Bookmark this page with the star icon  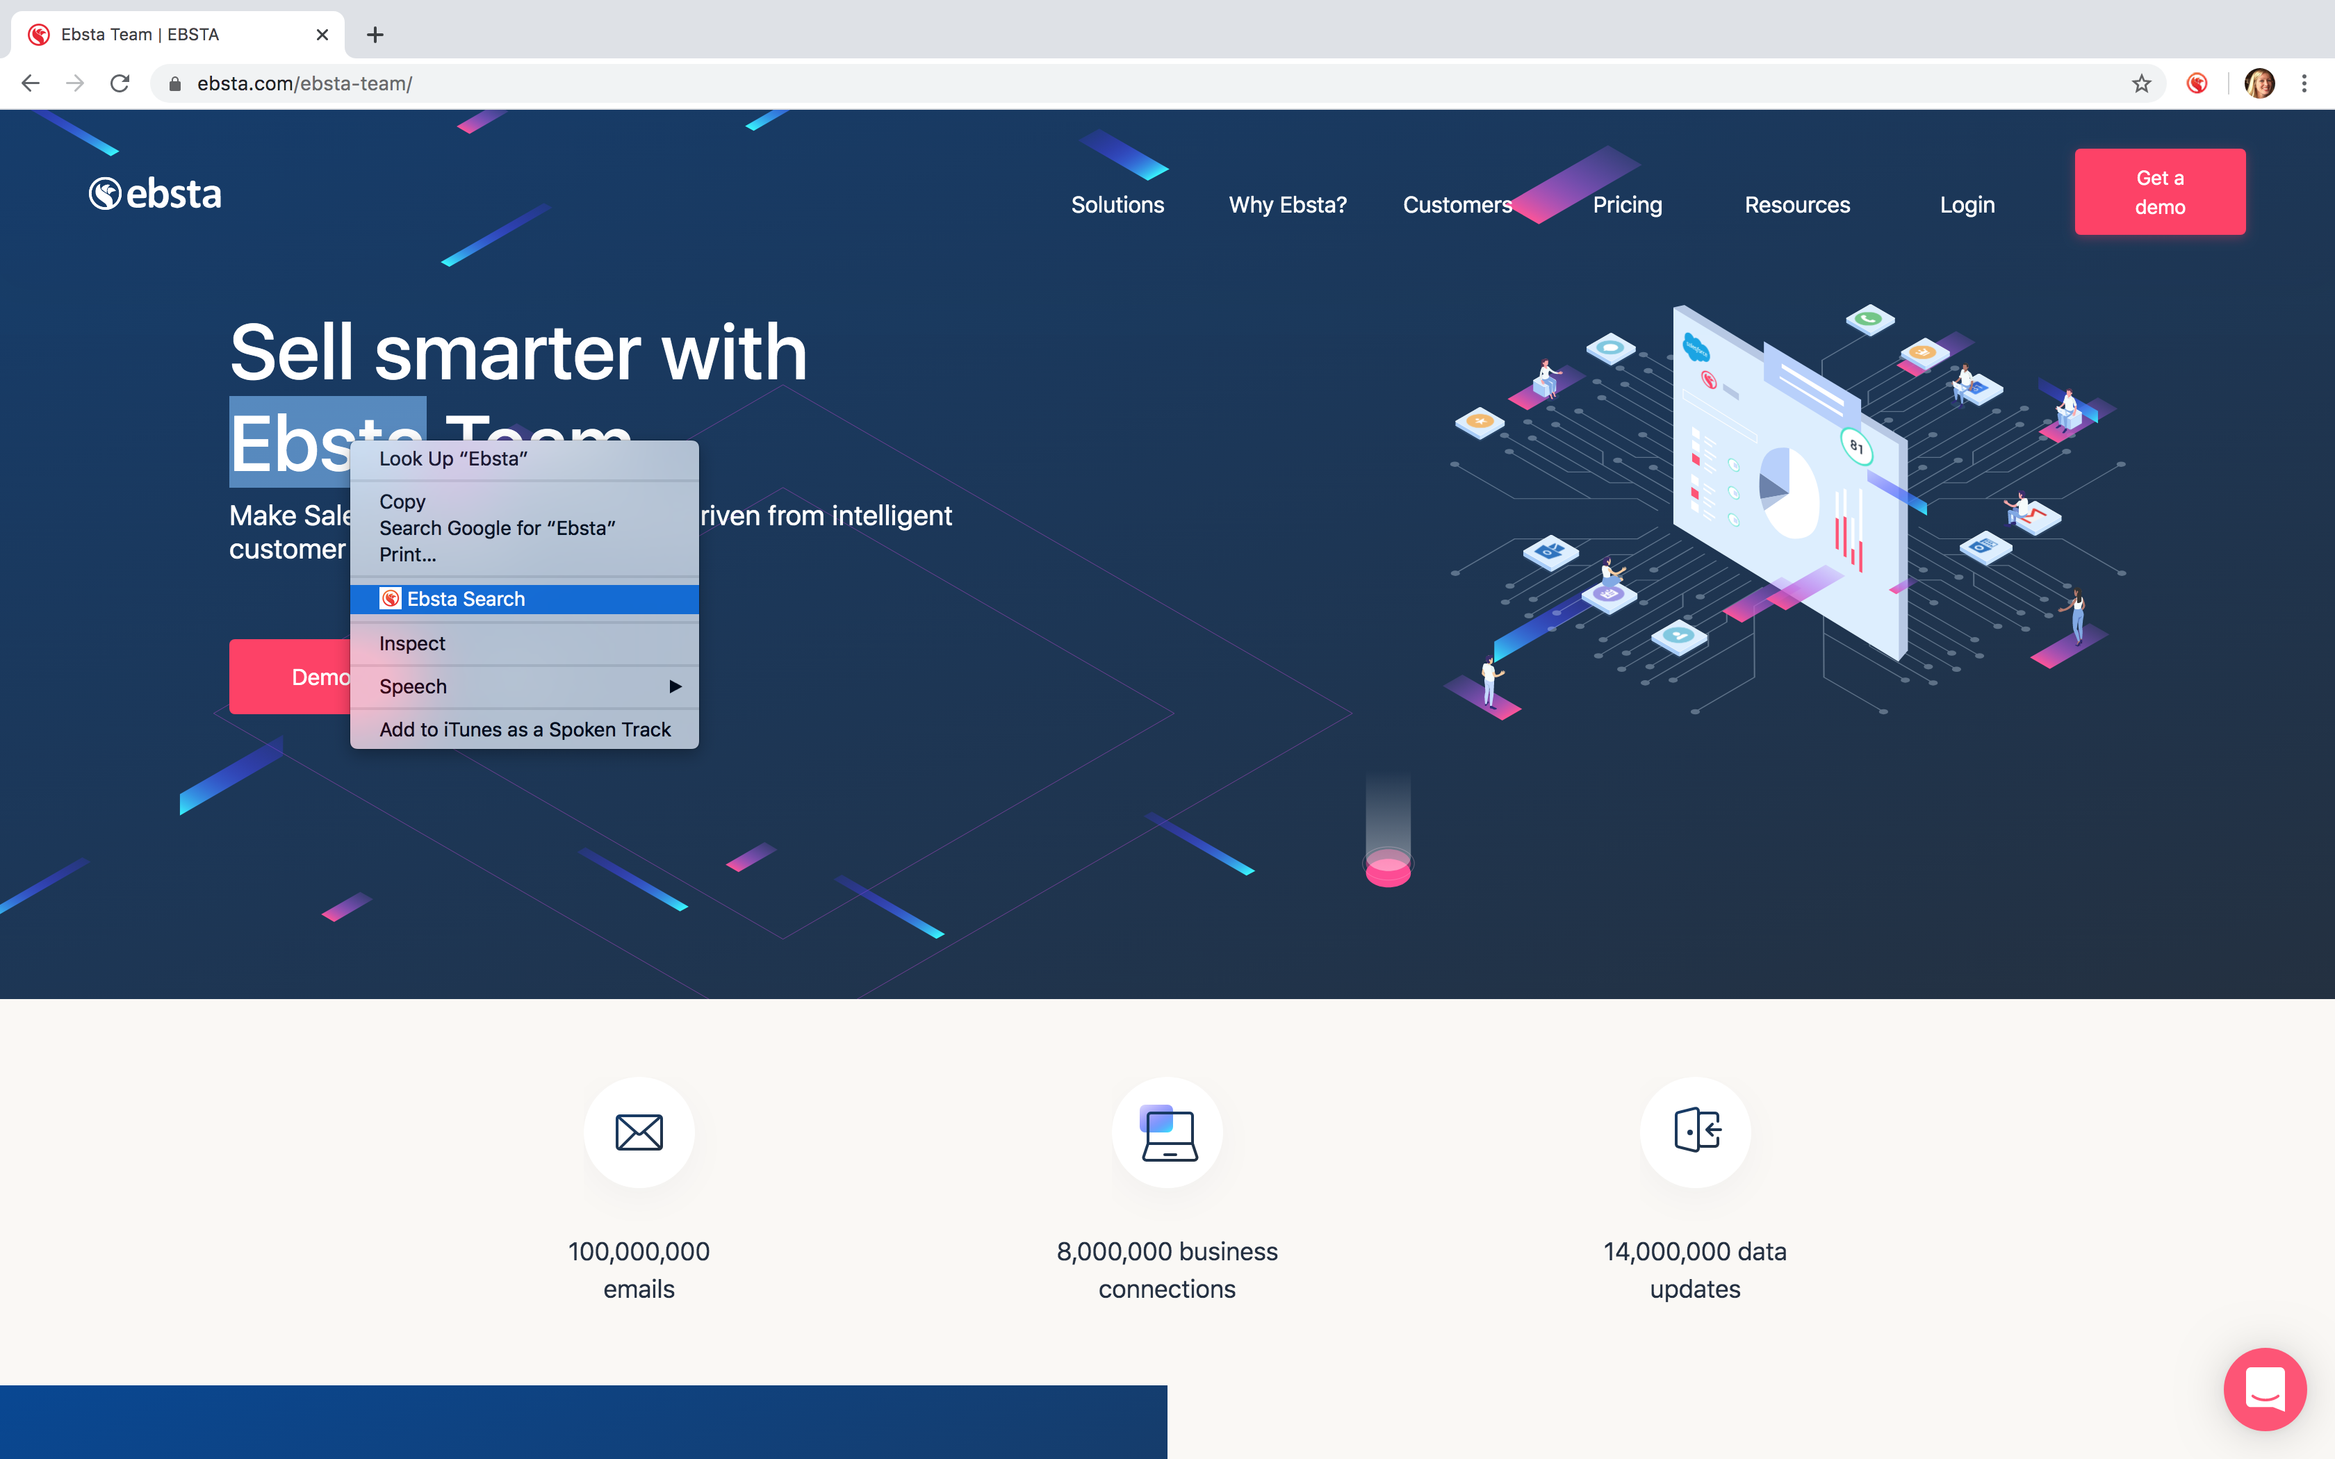(2141, 84)
